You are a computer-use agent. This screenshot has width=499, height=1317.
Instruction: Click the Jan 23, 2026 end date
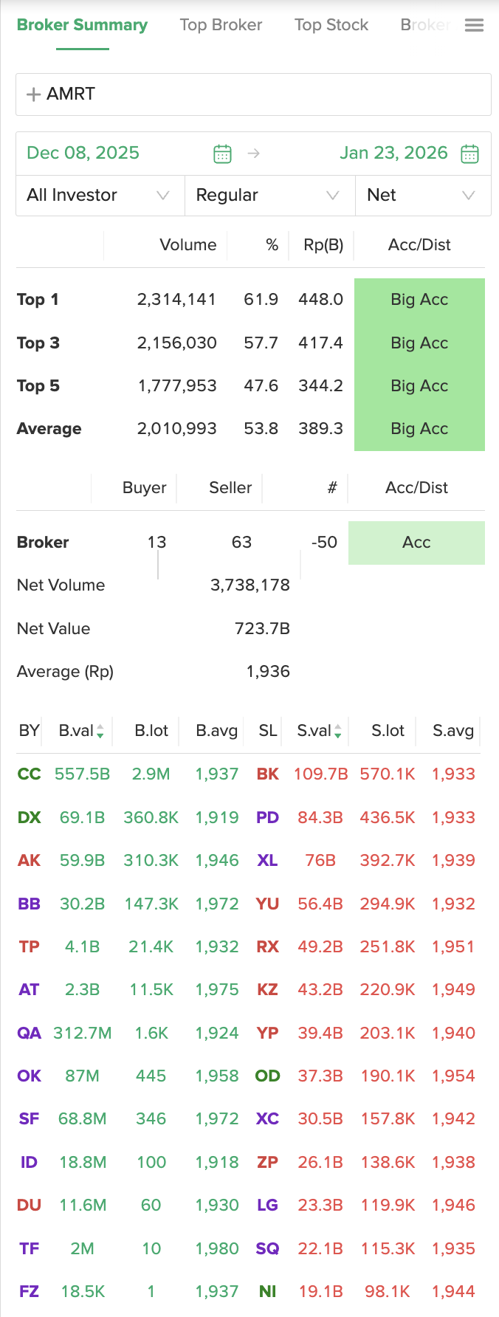tap(393, 153)
